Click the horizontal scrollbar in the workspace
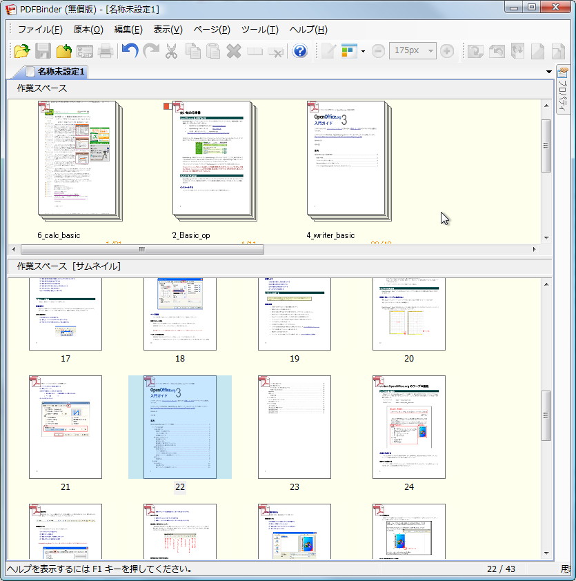Image resolution: width=576 pixels, height=581 pixels. point(141,249)
